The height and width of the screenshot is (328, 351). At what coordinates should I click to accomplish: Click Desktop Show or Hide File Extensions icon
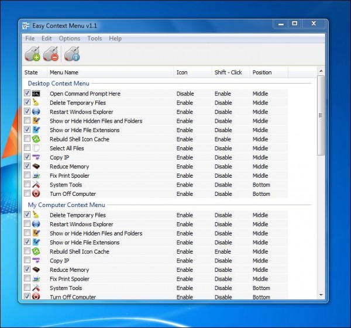(x=36, y=130)
